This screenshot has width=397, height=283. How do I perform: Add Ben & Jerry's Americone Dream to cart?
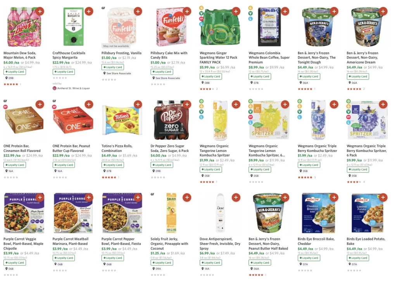click(x=383, y=12)
